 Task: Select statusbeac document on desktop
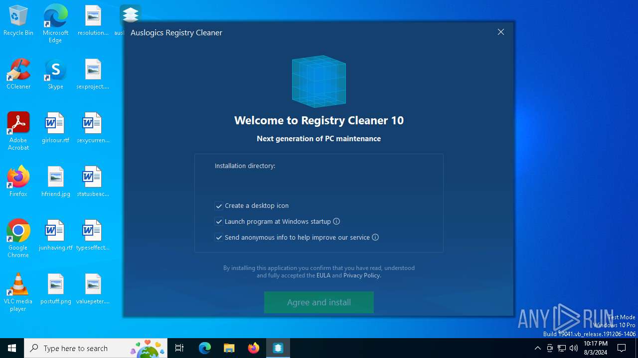(x=93, y=182)
